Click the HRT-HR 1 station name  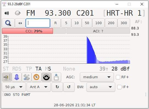(124, 13)
